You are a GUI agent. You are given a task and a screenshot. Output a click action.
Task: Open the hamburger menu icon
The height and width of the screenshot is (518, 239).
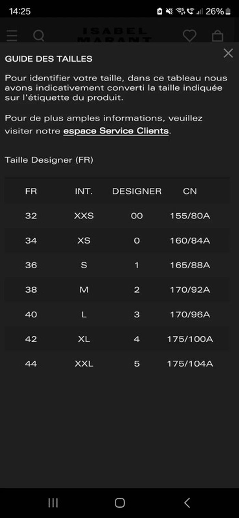12,36
